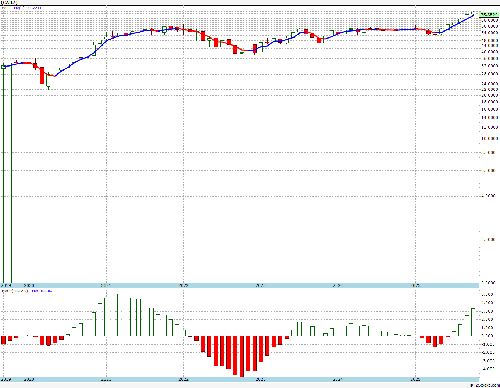Select the CARZ legend label
This screenshot has width=500, height=388.
[x=6, y=8]
